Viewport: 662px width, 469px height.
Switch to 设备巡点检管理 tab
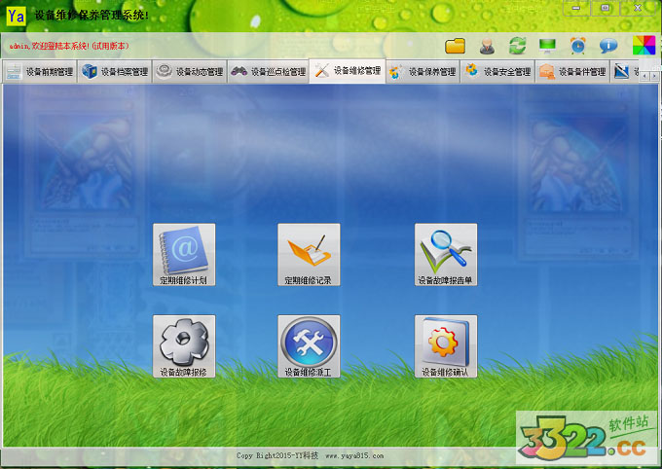tap(269, 72)
